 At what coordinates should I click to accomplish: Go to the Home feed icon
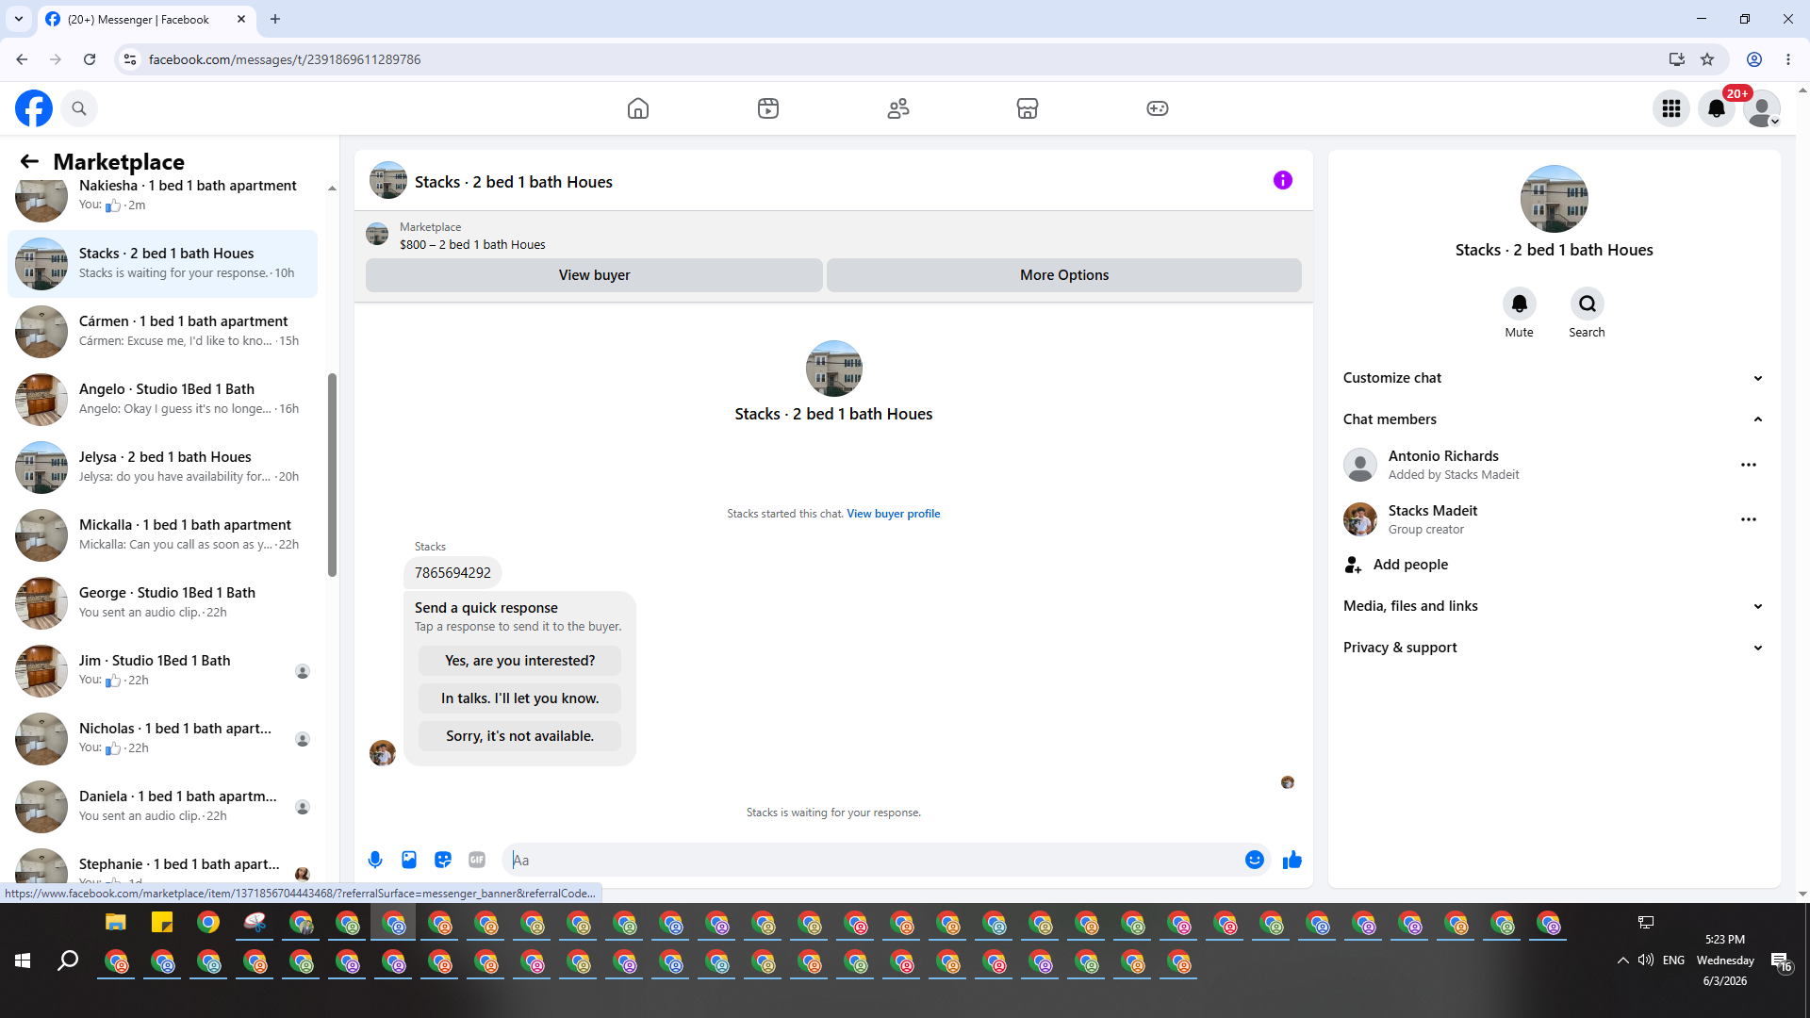coord(638,108)
